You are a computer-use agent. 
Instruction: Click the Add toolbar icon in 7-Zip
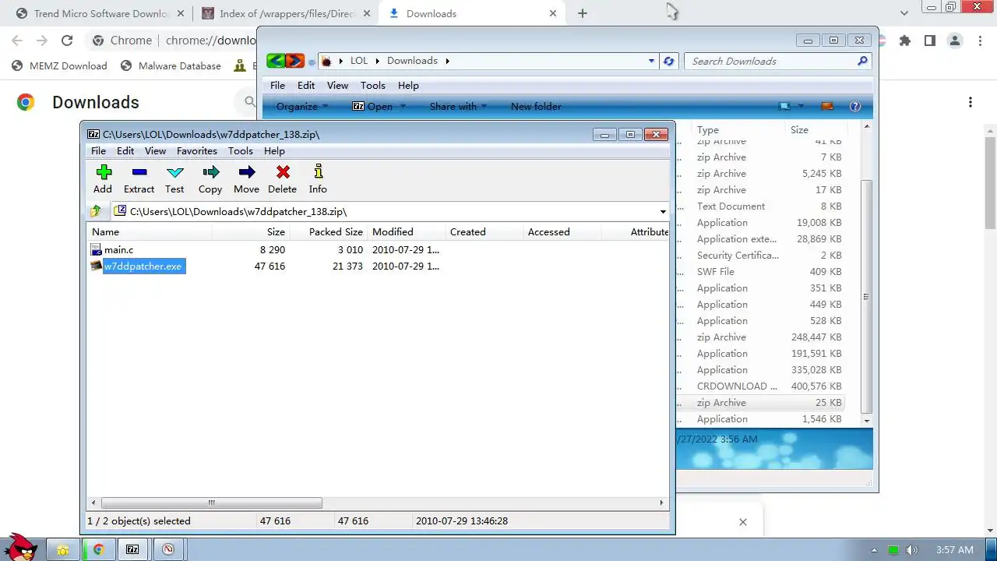[104, 172]
